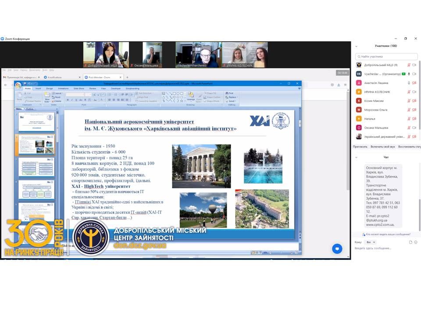Click the Включить свой звук button
421x315 pixels.
(x=382, y=147)
